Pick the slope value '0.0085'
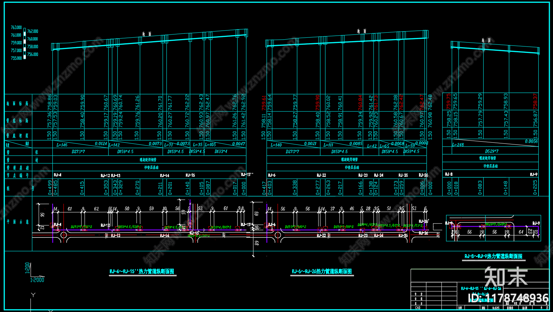553x312 pixels. [356, 144]
